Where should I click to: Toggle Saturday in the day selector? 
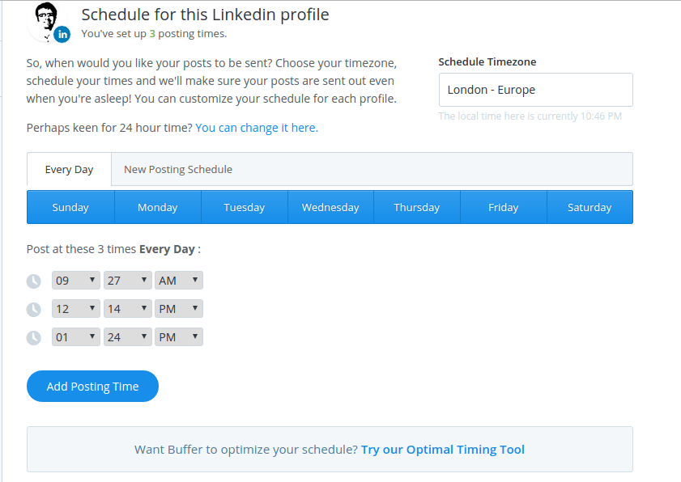(589, 207)
